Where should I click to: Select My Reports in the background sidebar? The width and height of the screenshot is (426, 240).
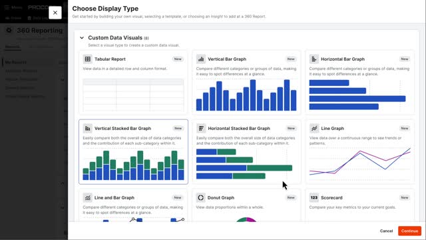(x=16, y=62)
